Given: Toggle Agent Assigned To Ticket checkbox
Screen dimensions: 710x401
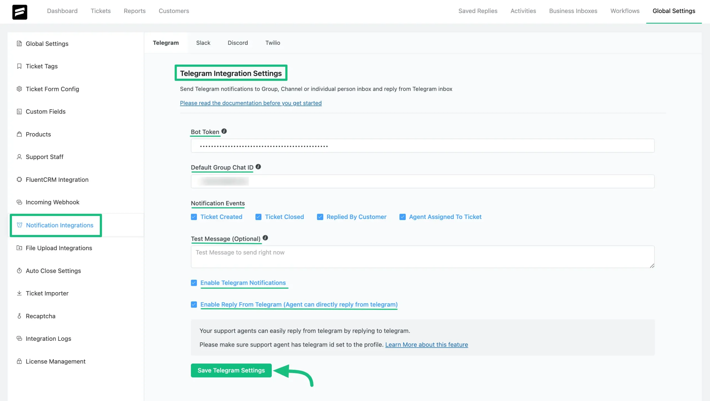Looking at the screenshot, I should pyautogui.click(x=402, y=217).
